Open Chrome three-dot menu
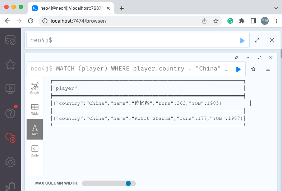This screenshot has height=191, width=282. (x=276, y=21)
